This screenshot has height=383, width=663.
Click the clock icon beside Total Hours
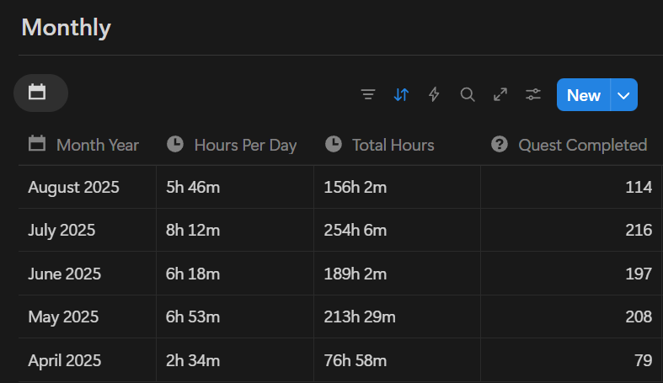[x=334, y=144]
